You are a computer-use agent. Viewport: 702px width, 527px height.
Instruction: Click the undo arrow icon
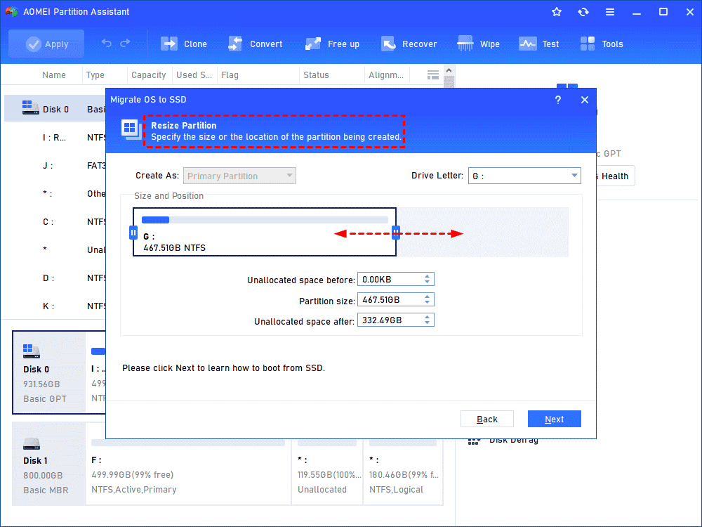tap(106, 43)
